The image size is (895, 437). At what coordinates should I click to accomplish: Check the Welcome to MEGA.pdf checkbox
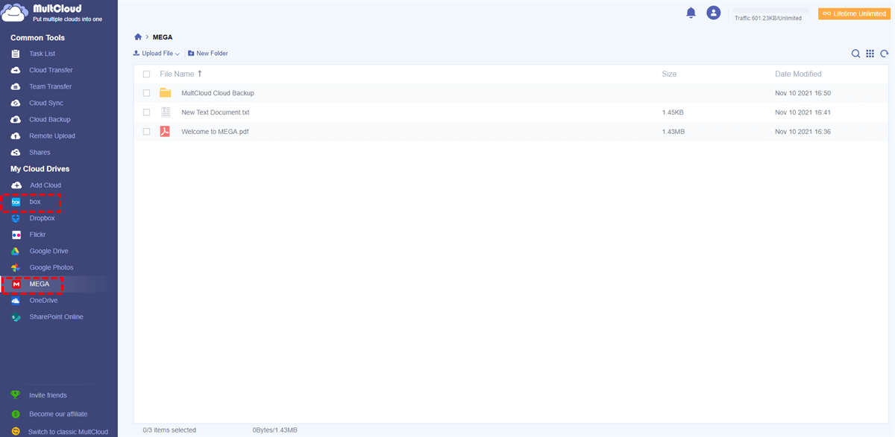tap(147, 131)
